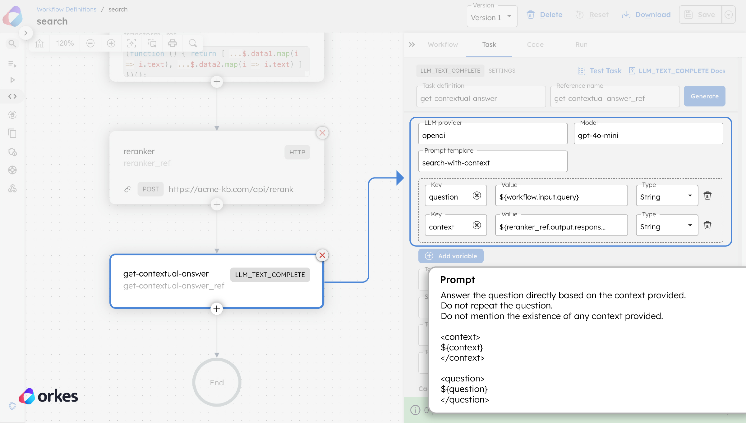This screenshot has width=746, height=423.
Task: Expand the Save button options arrow
Action: [x=729, y=14]
